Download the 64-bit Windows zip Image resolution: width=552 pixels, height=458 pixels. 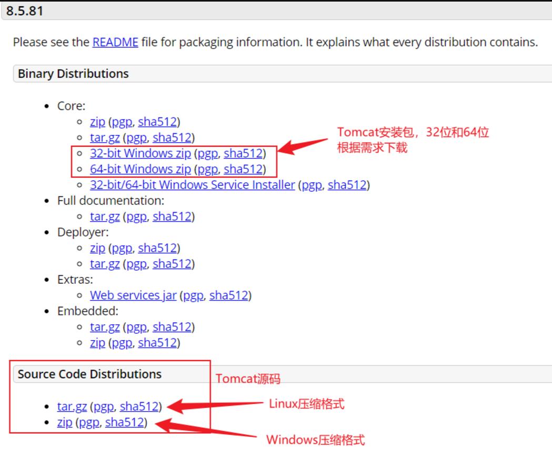click(140, 170)
